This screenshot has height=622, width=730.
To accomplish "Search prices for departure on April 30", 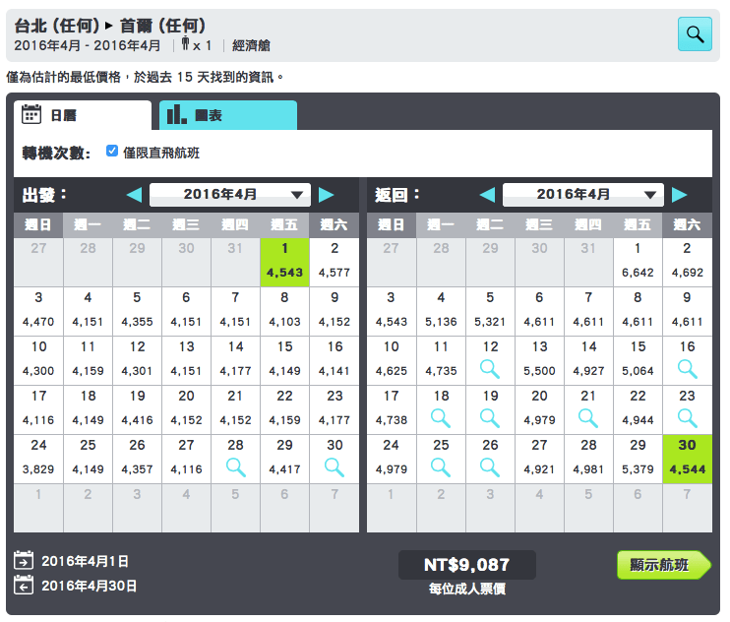I will pos(335,466).
